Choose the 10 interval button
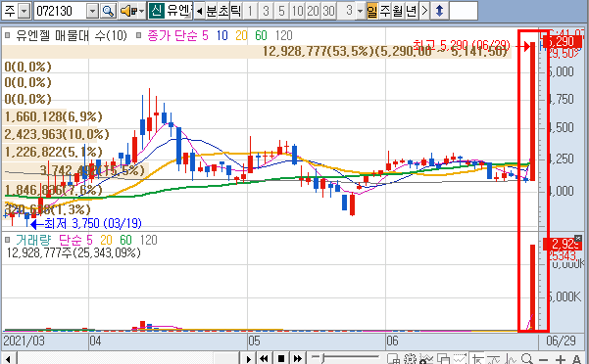Screen dimensions: 589x364 click(298, 11)
